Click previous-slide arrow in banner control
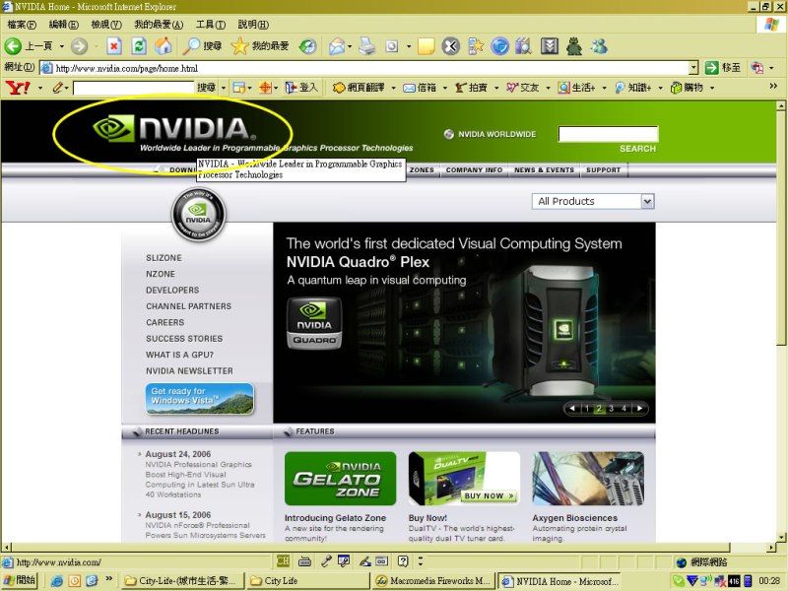Viewport: 788px width, 591px height. point(572,408)
